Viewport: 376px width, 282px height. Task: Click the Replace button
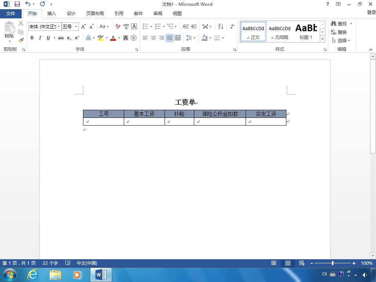point(339,32)
